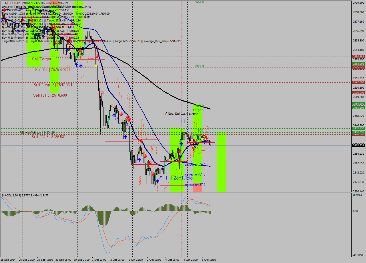
Task: Click the 'Sell 100 | 2575.626' label
Action: (x=50, y=69)
